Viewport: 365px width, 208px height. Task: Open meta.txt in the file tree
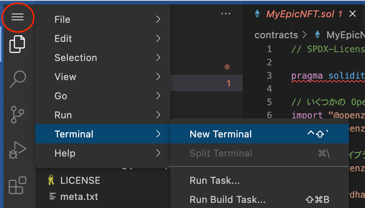(79, 197)
